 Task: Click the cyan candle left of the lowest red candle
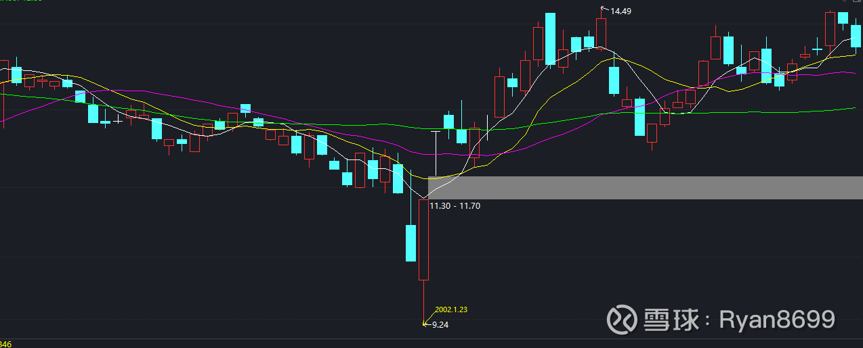click(411, 243)
